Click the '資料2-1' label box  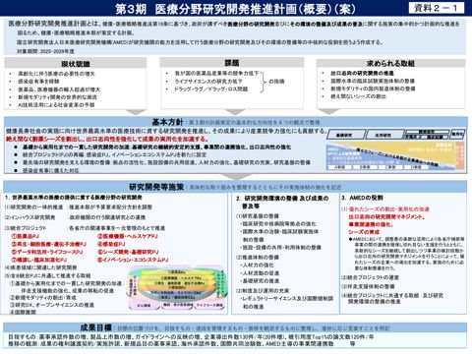click(437, 8)
